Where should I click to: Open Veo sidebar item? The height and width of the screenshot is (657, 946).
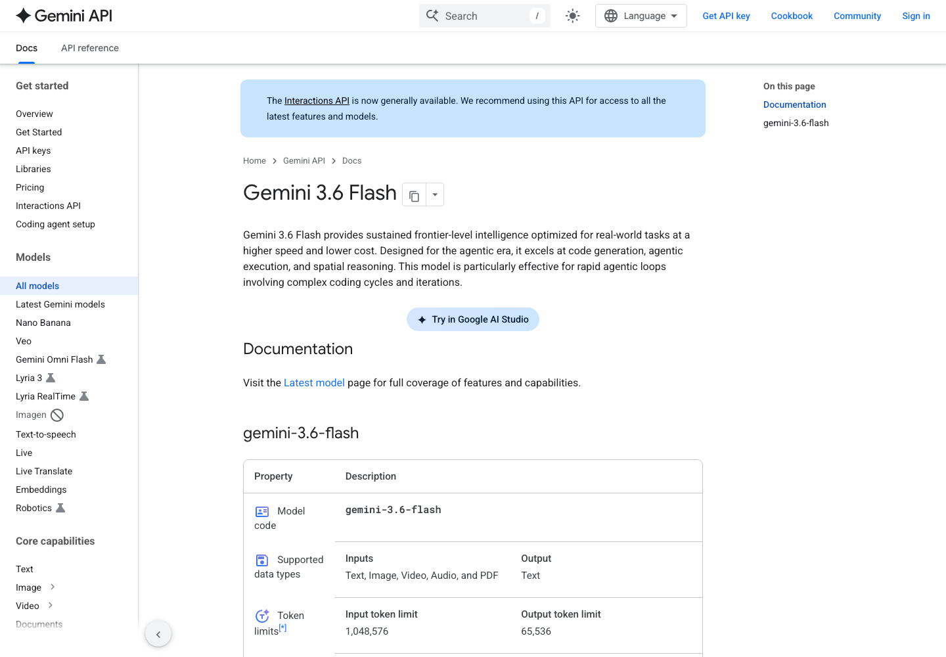24,341
